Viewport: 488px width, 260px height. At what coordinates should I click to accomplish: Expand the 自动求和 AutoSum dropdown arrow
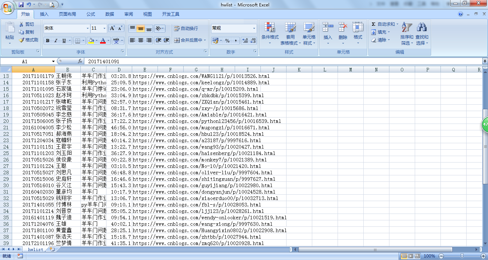[397, 24]
